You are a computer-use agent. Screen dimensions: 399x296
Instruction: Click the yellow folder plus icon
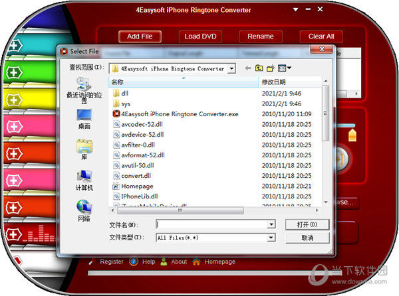[x=14, y=100]
